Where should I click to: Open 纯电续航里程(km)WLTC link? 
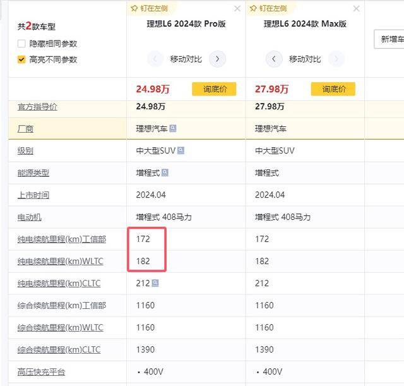click(x=61, y=261)
